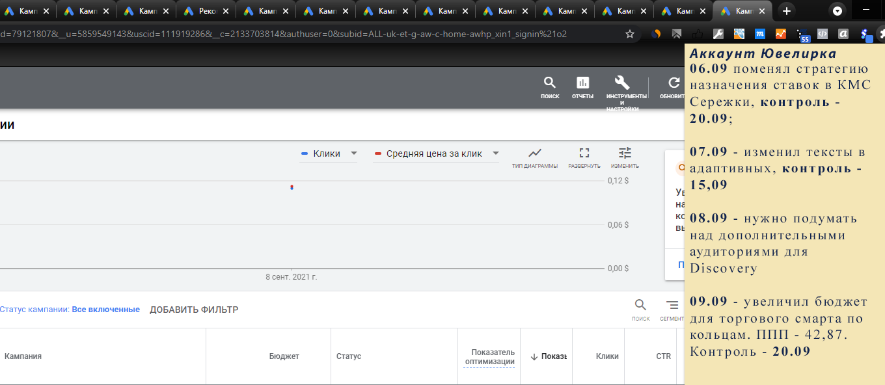
Task: Close the active last Камп tab
Action: (762, 11)
